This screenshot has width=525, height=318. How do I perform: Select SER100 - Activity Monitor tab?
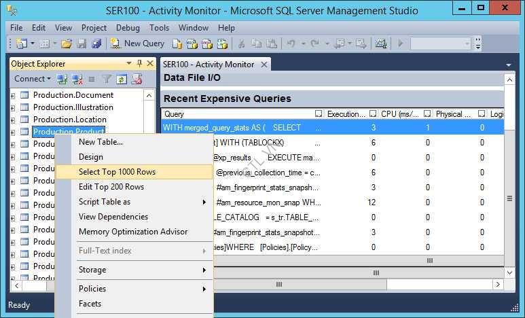pyautogui.click(x=209, y=65)
